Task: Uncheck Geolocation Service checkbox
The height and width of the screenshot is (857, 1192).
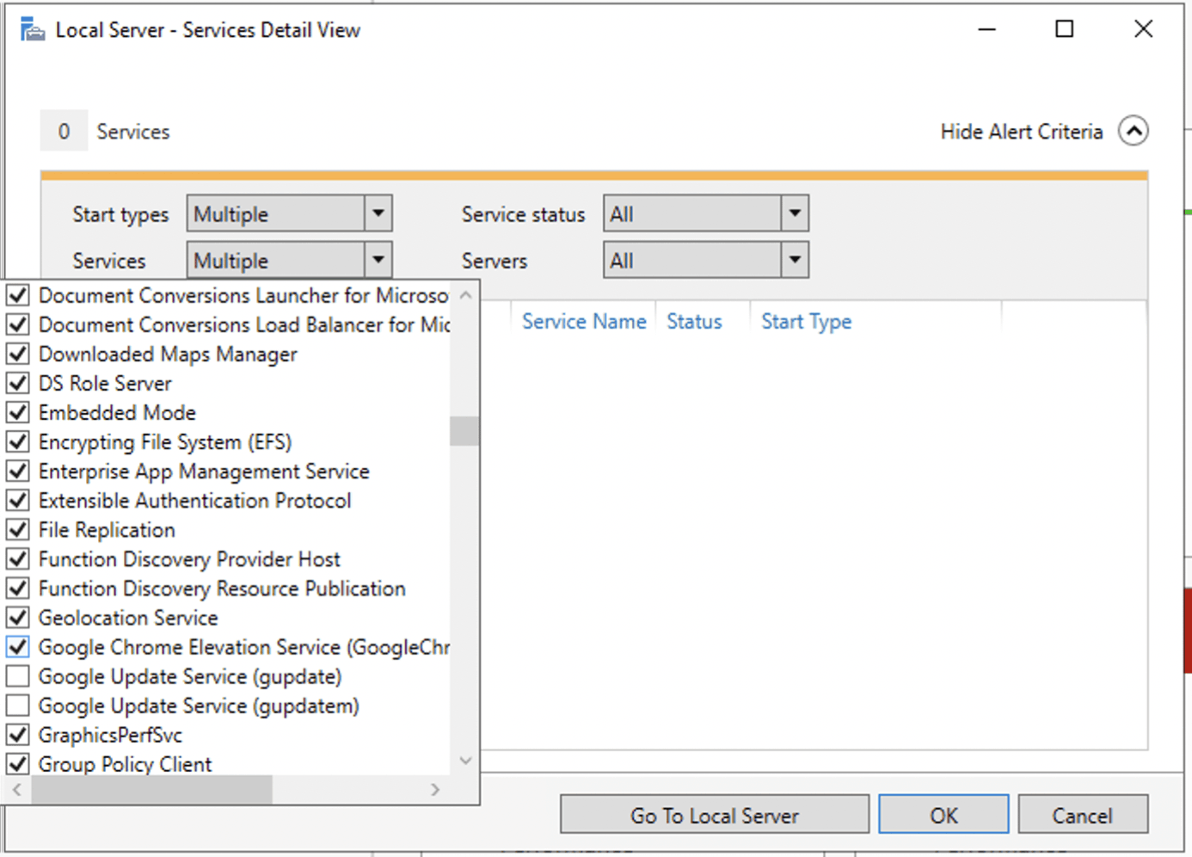Action: coord(18,618)
